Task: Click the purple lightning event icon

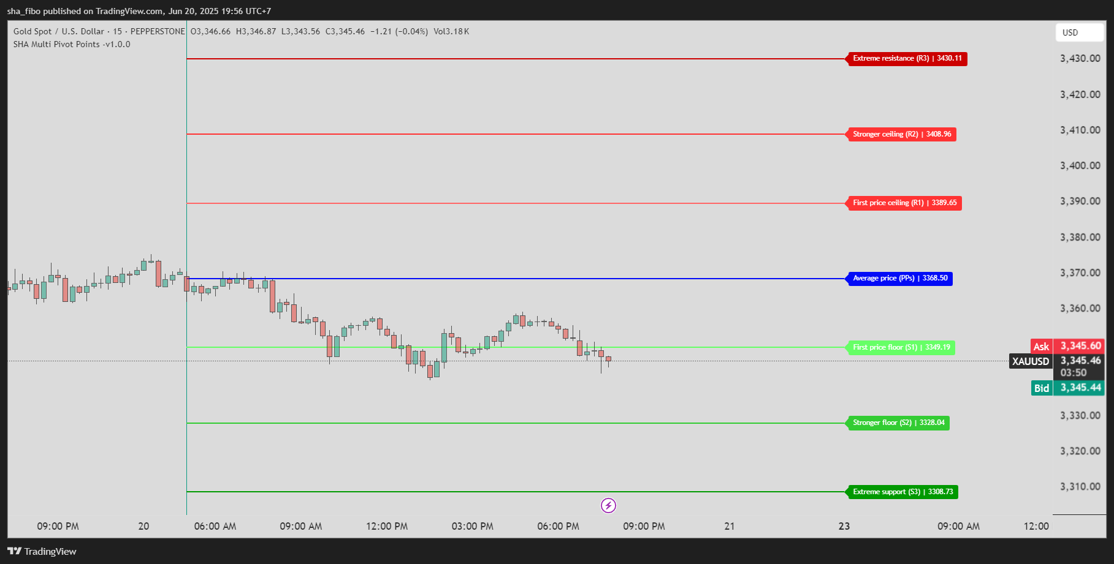Action: 608,505
